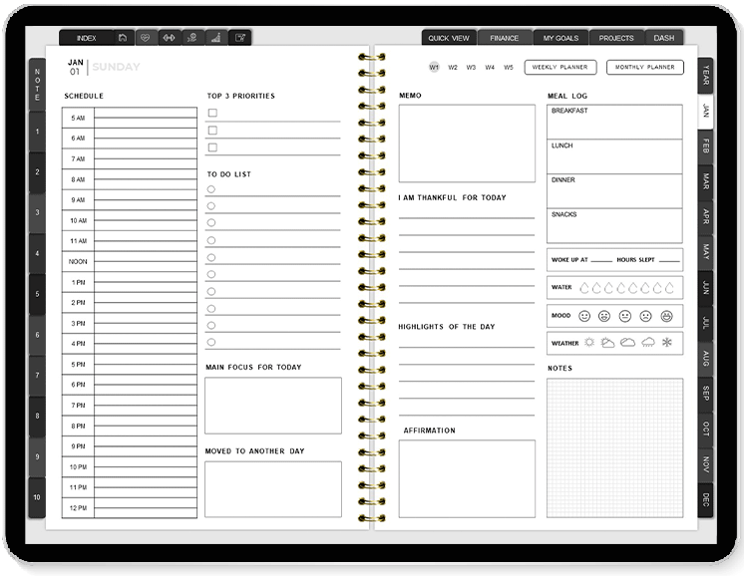This screenshot has height=576, width=744.
Task: Switch to the FINANCE tab
Action: 504,38
